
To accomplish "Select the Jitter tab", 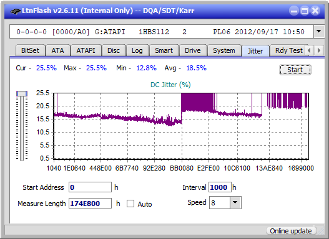I will pos(255,51).
